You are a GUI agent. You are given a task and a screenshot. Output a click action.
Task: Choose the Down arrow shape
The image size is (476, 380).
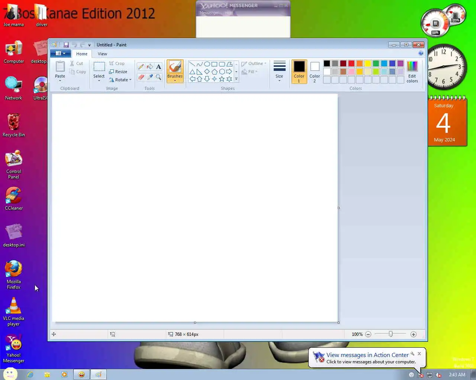pos(207,79)
